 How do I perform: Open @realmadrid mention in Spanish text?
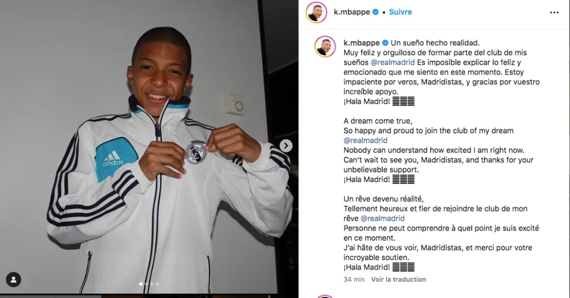(x=392, y=62)
